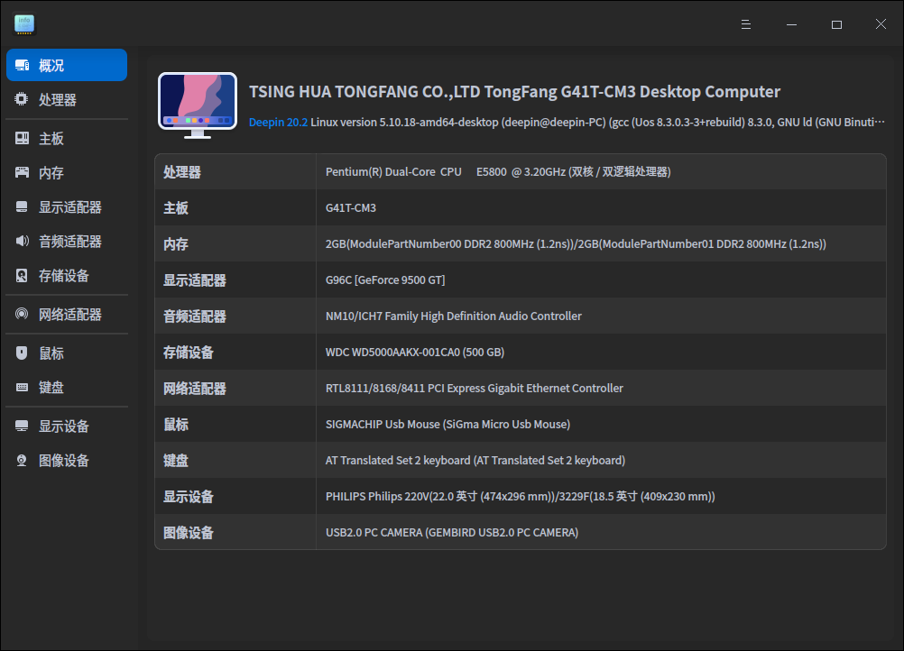Click the 音频适配器 row label in table
The width and height of the screenshot is (904, 651).
pos(195,316)
